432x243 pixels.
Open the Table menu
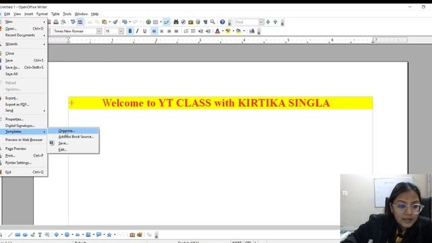click(x=55, y=14)
